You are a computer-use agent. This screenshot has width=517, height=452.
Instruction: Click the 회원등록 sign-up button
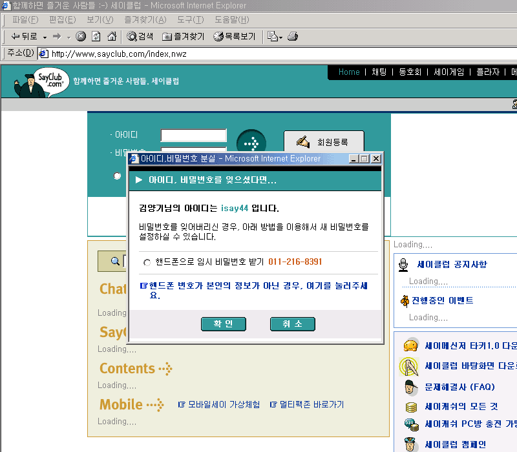click(x=324, y=142)
